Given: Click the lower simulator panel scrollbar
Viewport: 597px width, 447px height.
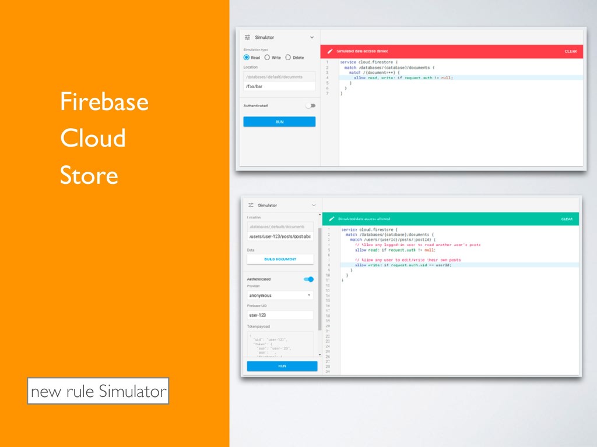Looking at the screenshot, I should (x=320, y=279).
